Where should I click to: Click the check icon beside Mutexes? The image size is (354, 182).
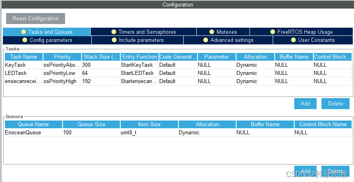[212, 32]
